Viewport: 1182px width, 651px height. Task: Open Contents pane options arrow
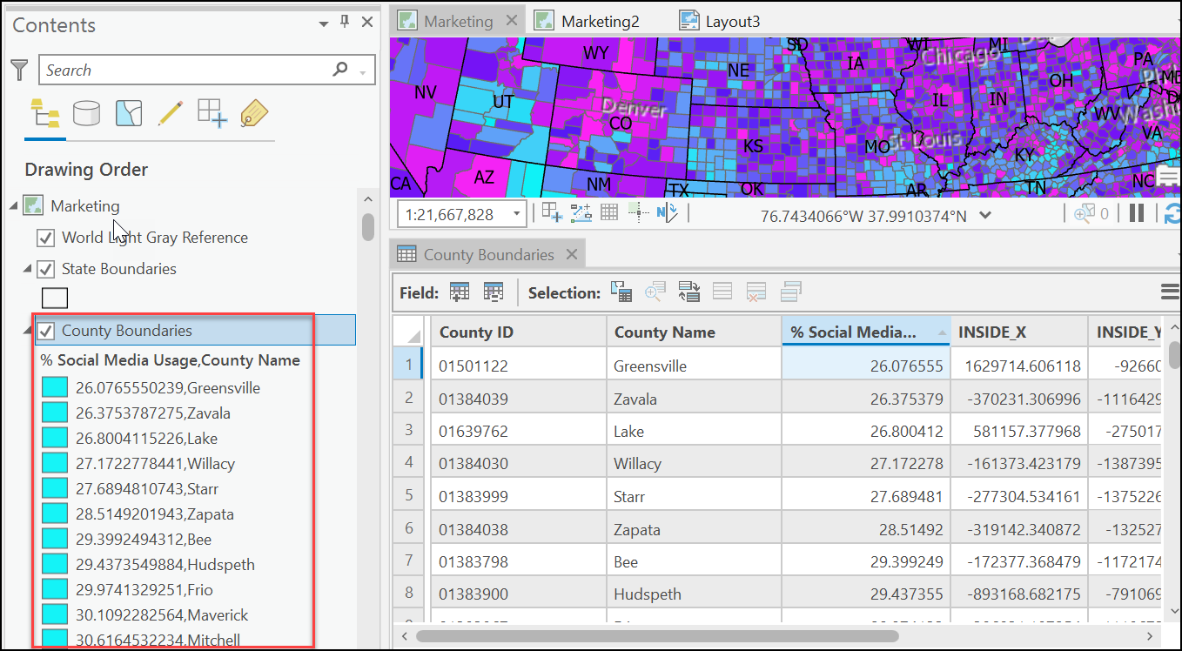324,23
